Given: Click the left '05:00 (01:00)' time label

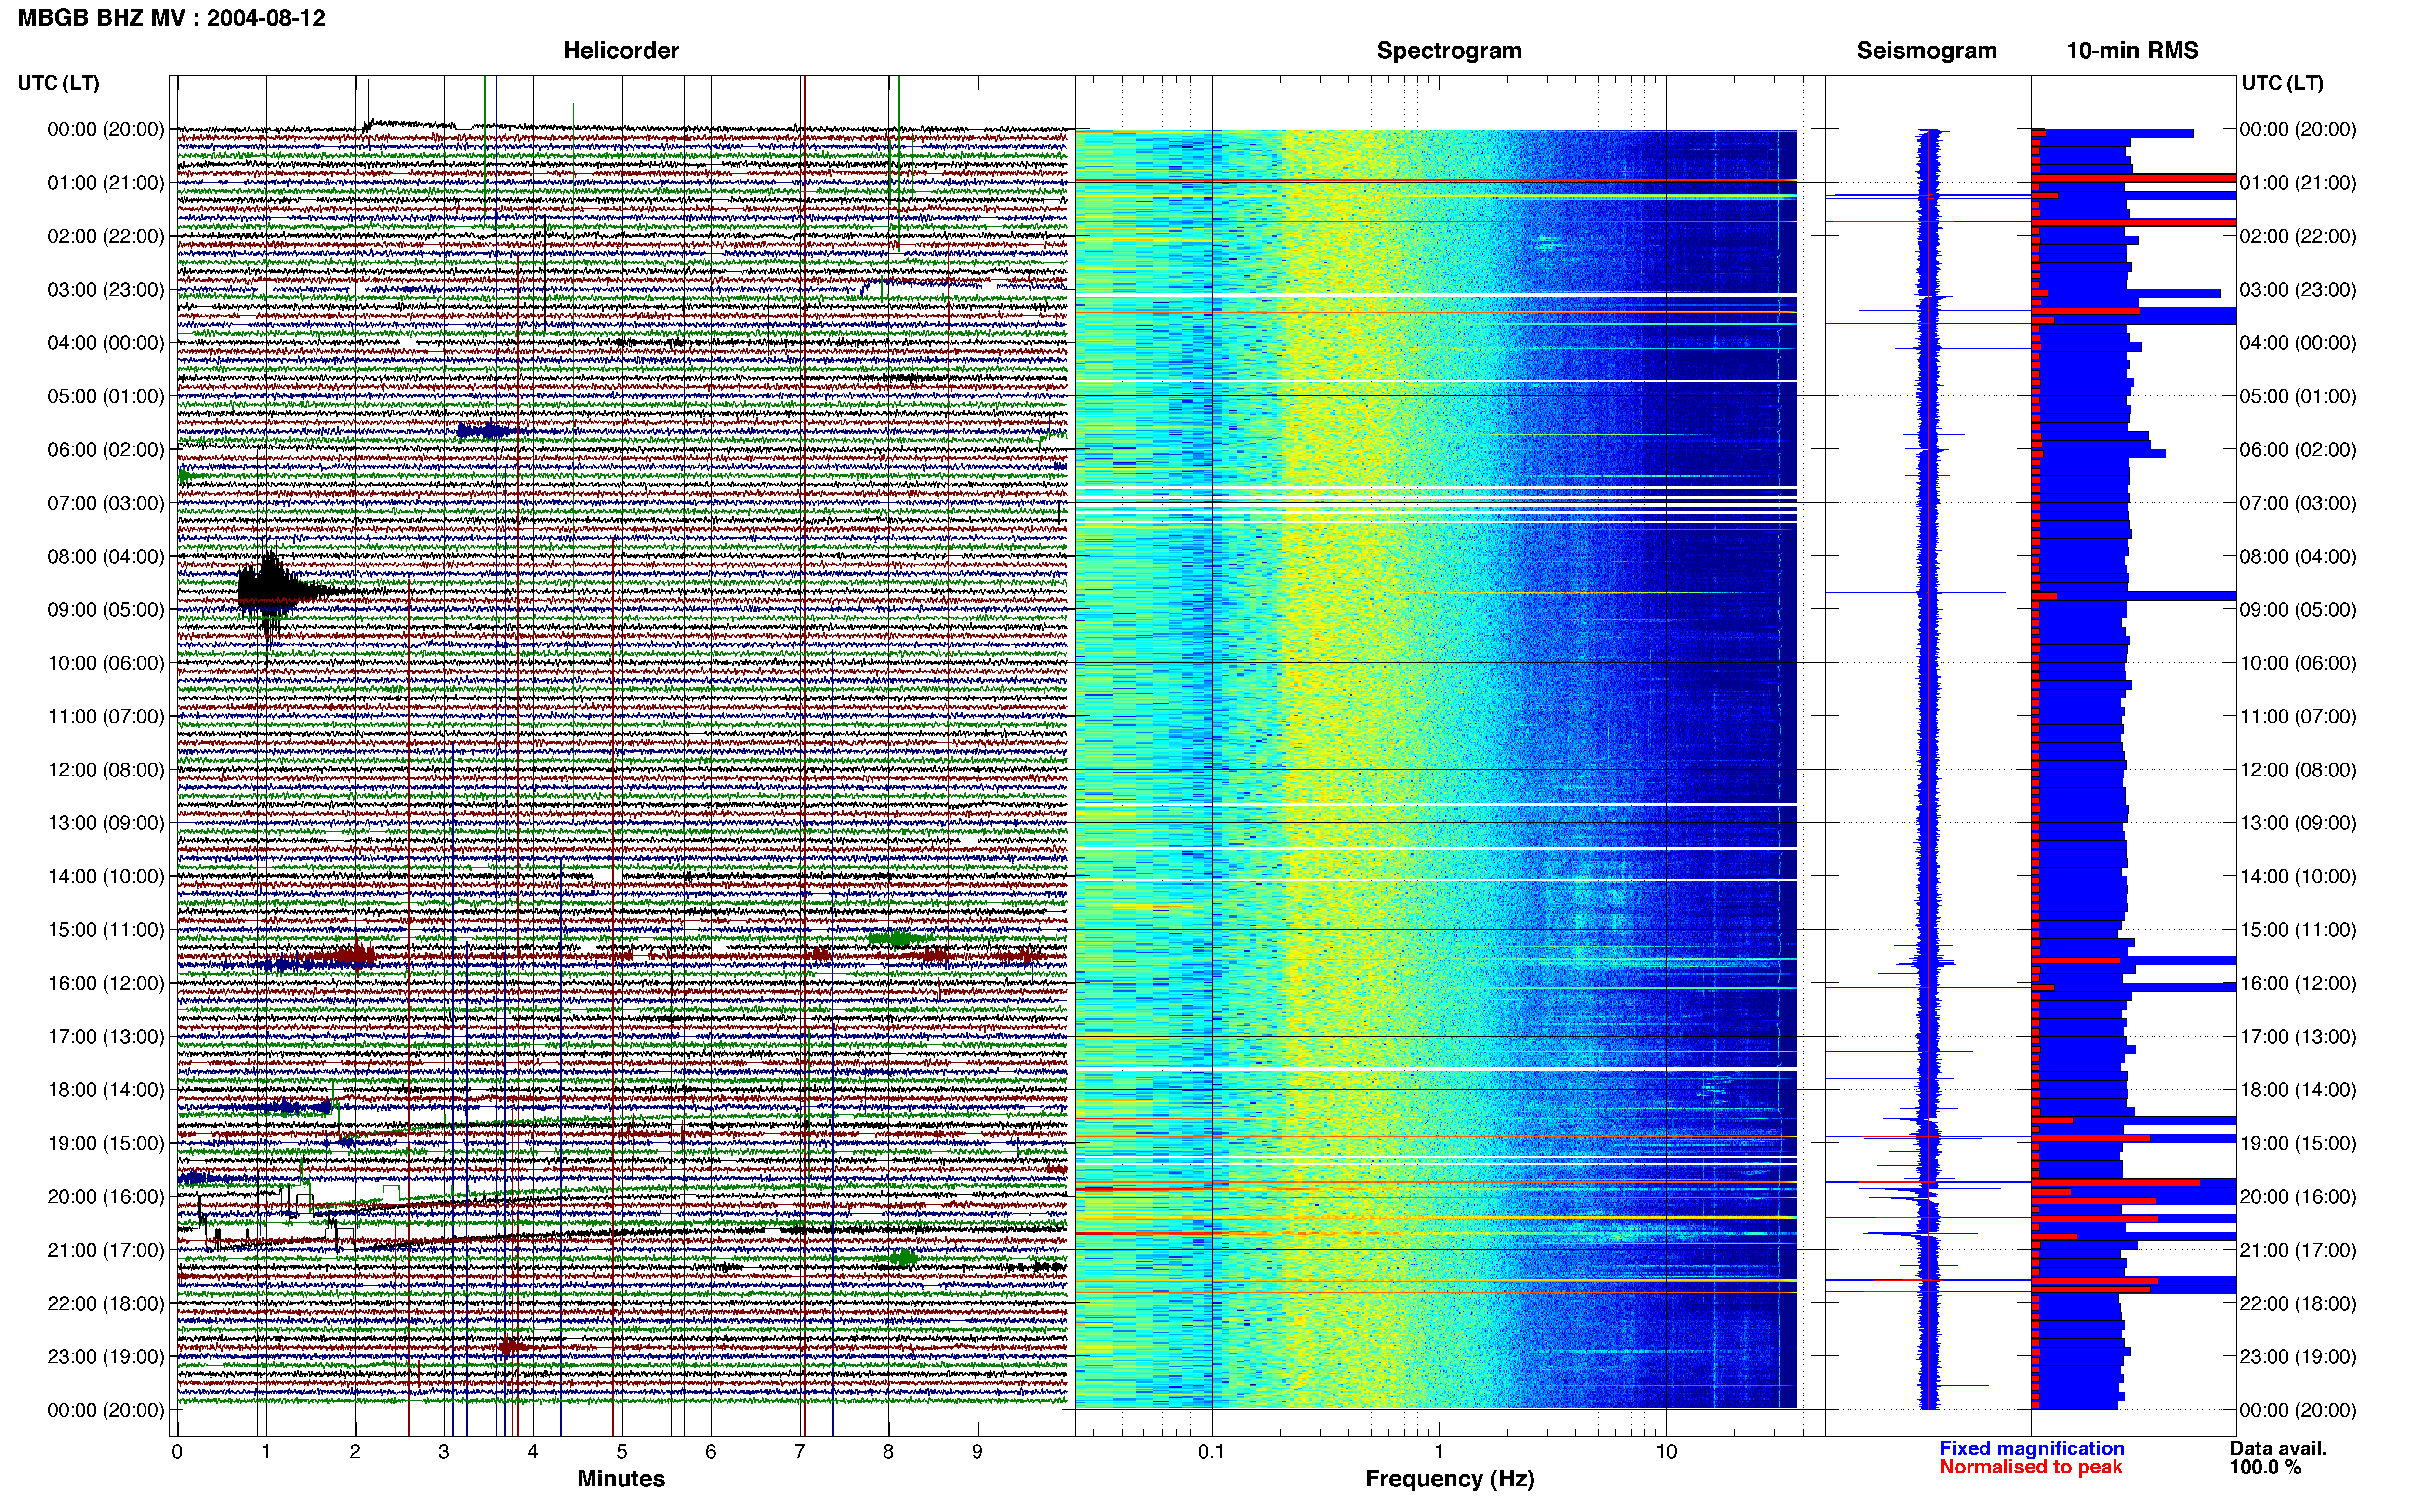Looking at the screenshot, I should point(106,396).
